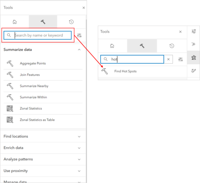Open Zonal Statistics as Table tool
This screenshot has height=183, width=200.
[37, 120]
